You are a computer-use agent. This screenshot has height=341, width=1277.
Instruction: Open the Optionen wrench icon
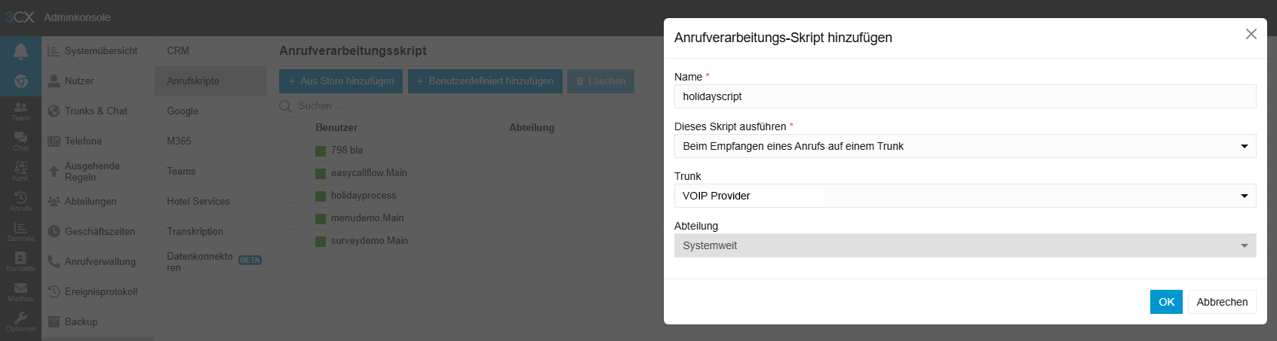pyautogui.click(x=20, y=321)
